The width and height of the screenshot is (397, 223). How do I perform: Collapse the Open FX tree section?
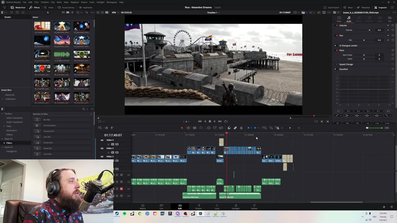[x=2, y=139]
